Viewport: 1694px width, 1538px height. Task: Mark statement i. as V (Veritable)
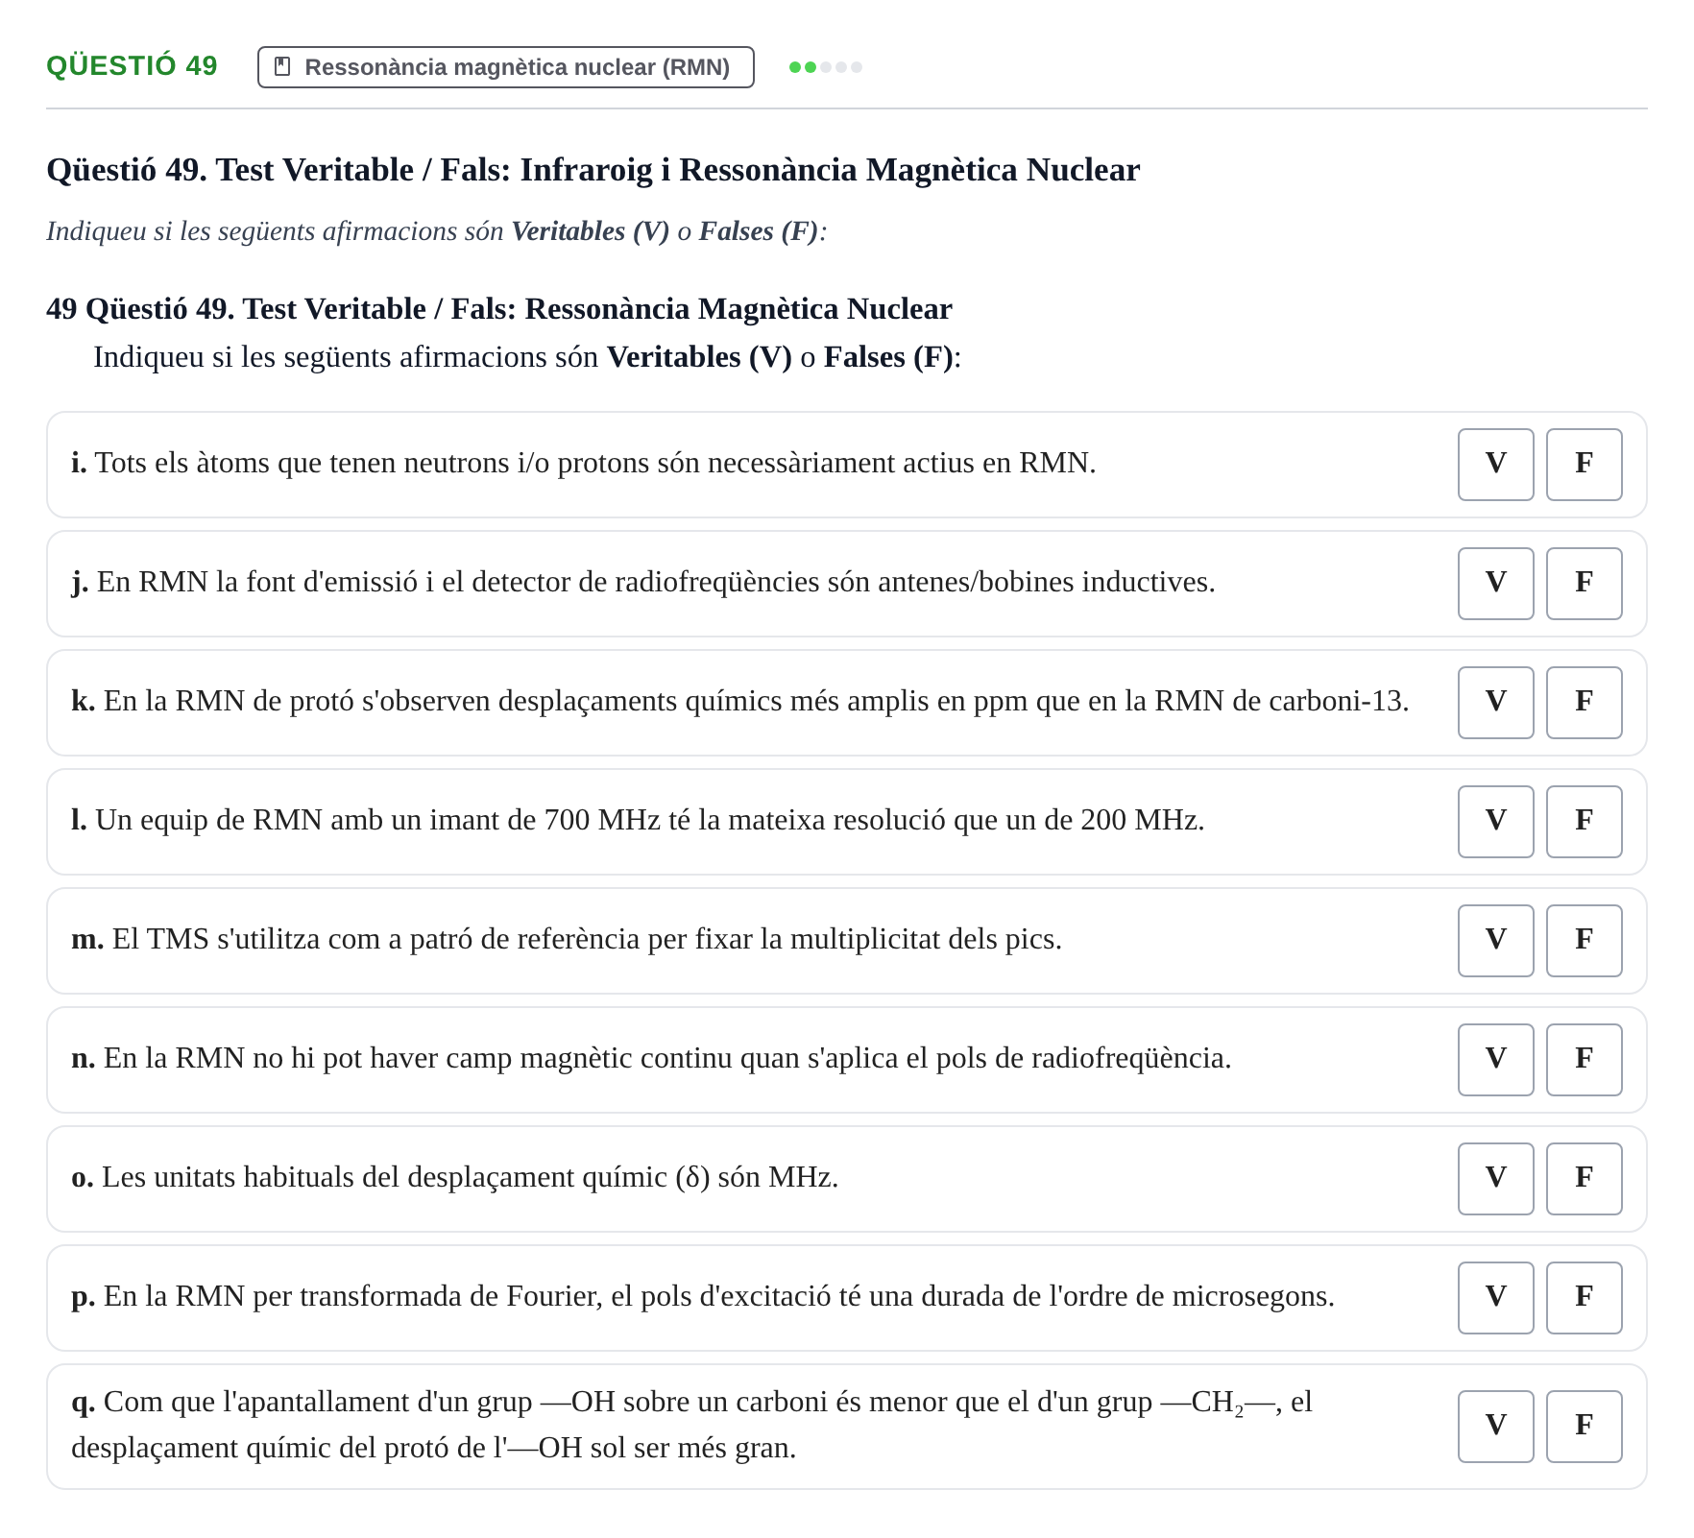1496,465
